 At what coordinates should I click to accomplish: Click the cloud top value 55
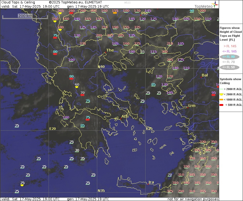142,52
